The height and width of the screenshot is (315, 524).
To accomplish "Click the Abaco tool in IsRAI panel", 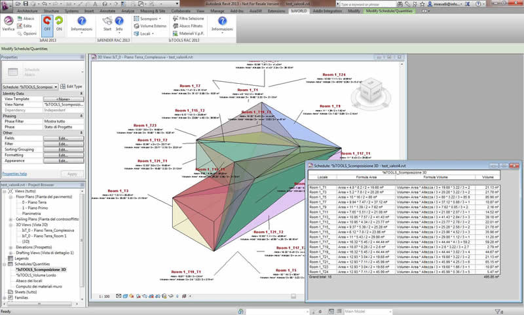I will (26, 18).
